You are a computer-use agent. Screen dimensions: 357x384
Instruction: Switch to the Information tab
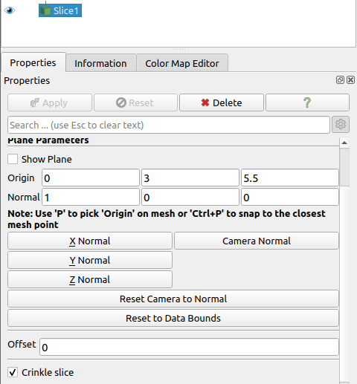pyautogui.click(x=100, y=63)
